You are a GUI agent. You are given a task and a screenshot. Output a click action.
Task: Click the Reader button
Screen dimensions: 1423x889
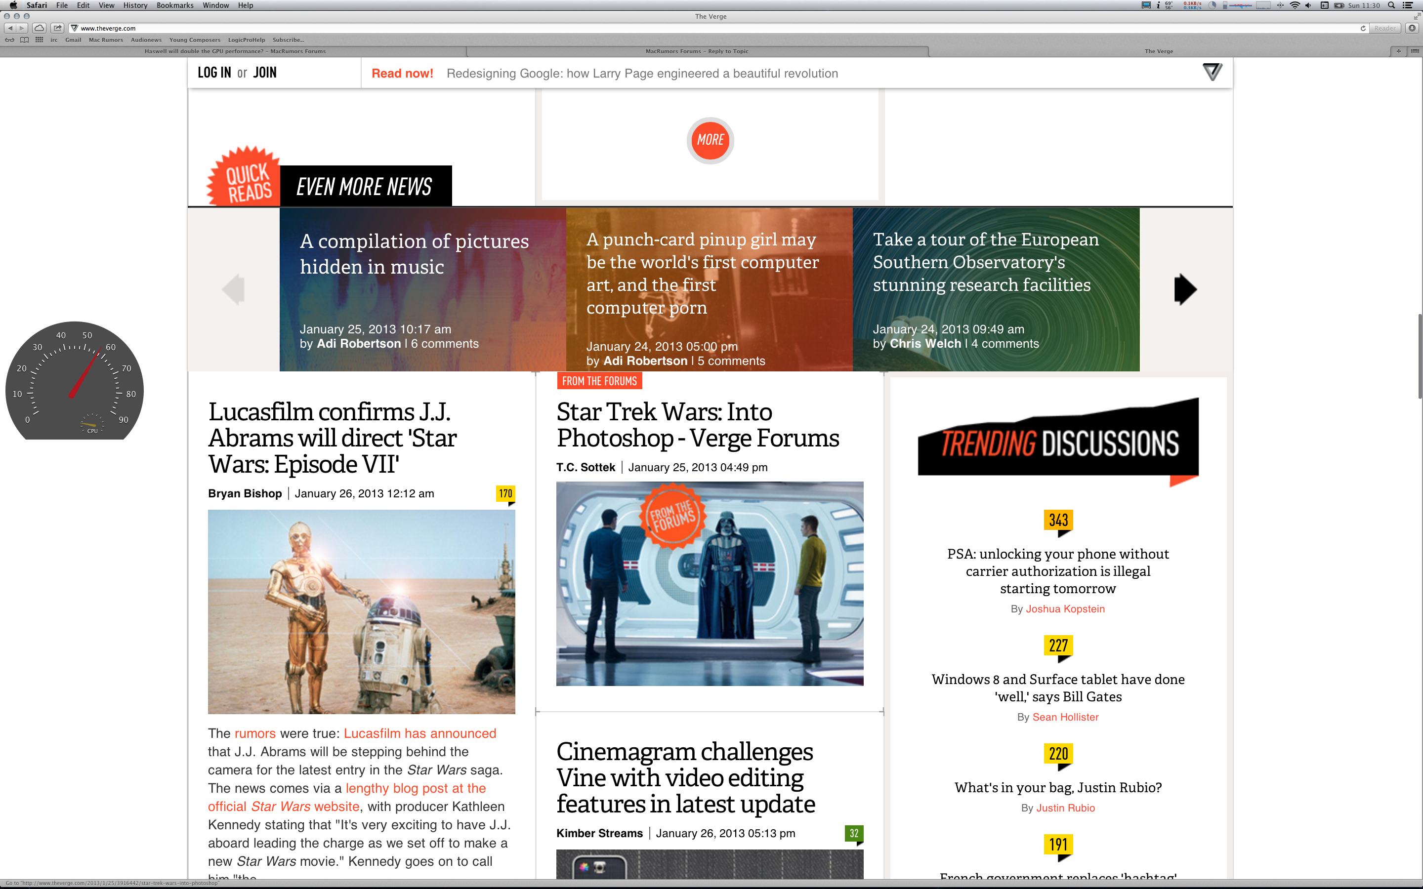1385,28
